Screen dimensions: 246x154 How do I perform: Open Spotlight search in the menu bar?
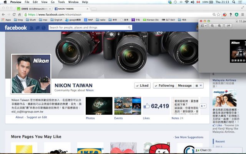234,2
